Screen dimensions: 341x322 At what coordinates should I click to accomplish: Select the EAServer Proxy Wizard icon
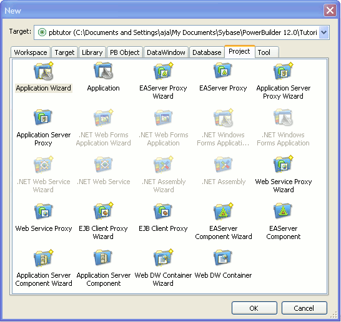tap(164, 71)
